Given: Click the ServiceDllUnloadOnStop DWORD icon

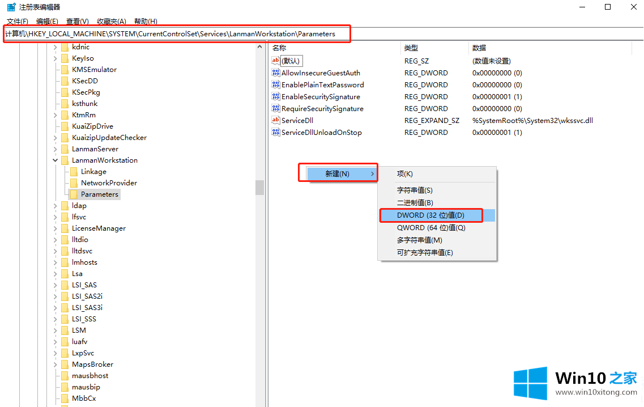Looking at the screenshot, I should click(276, 133).
